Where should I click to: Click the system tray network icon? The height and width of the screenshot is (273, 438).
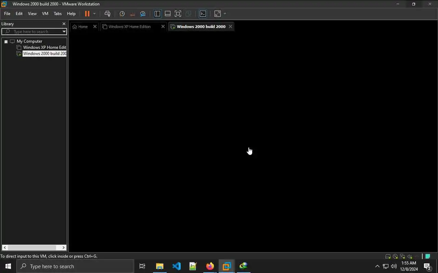tap(386, 266)
